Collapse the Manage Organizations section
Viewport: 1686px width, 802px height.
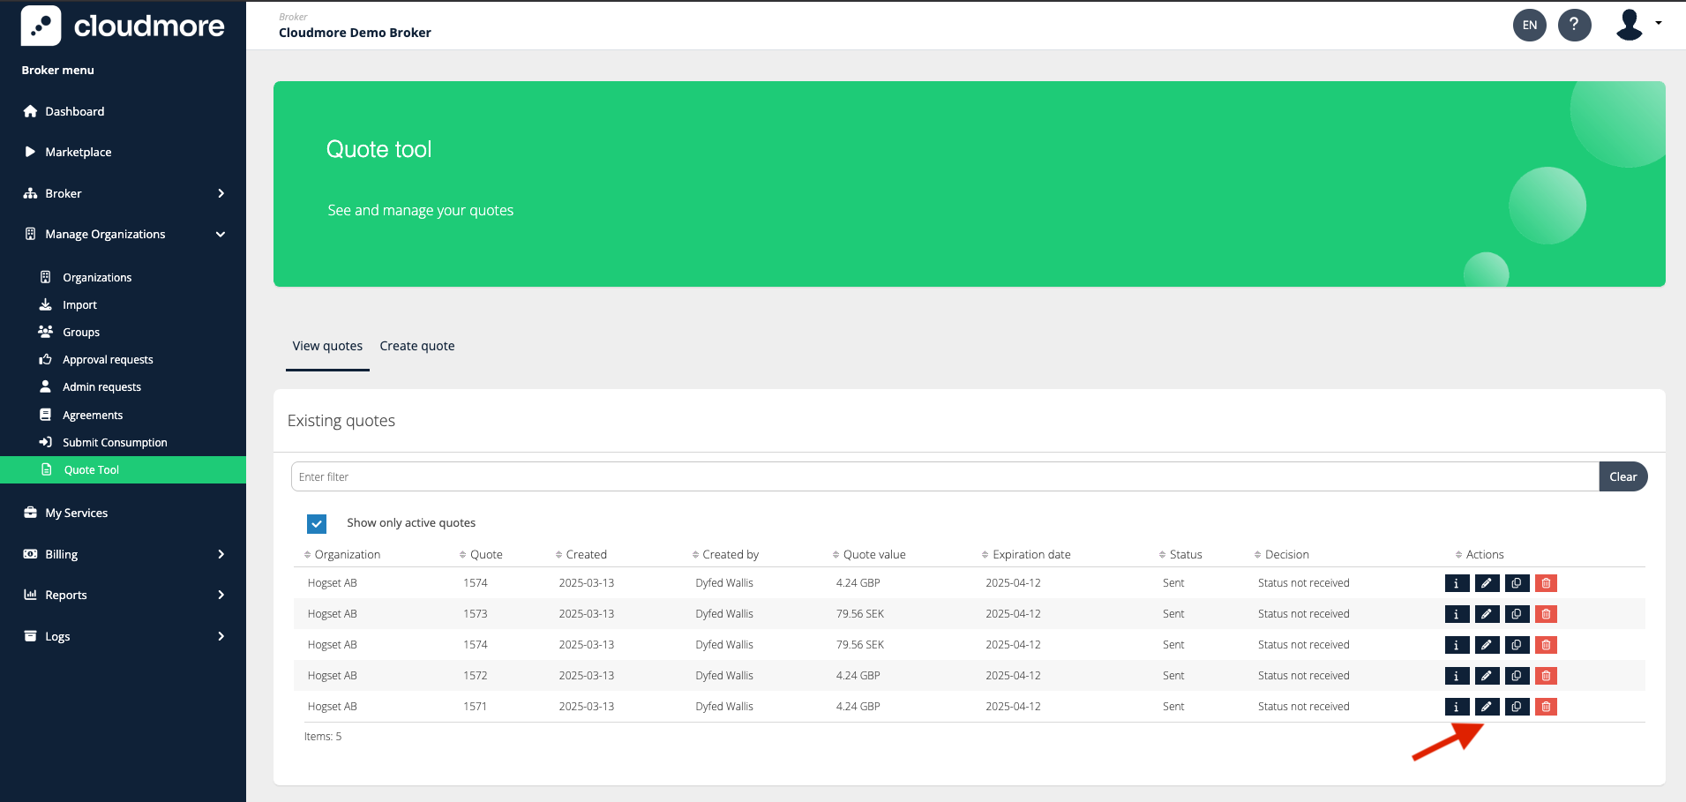[219, 234]
